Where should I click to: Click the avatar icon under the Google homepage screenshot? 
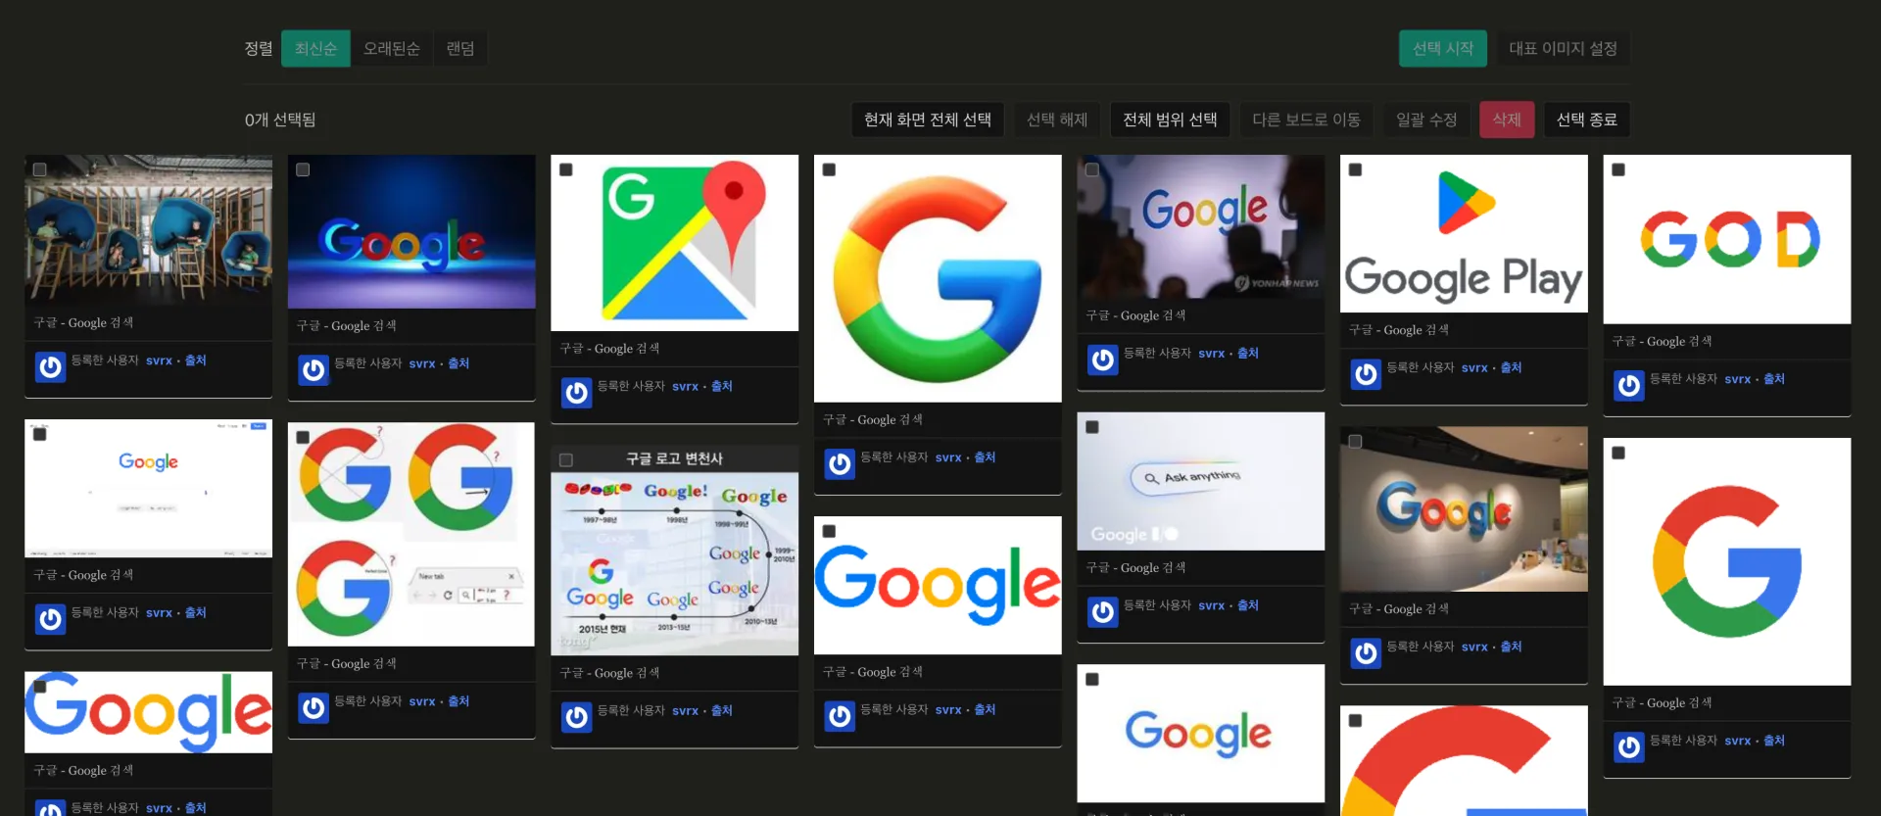50,619
